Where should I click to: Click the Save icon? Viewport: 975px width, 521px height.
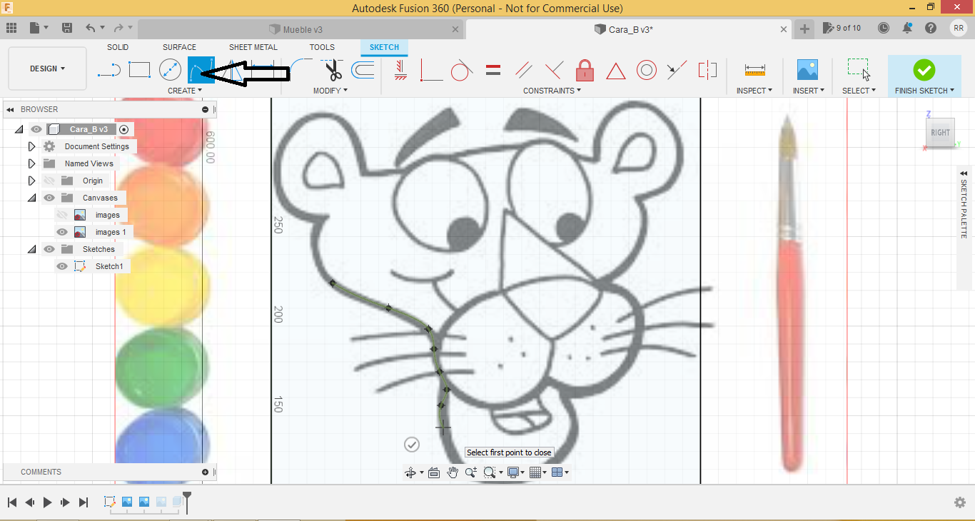67,28
